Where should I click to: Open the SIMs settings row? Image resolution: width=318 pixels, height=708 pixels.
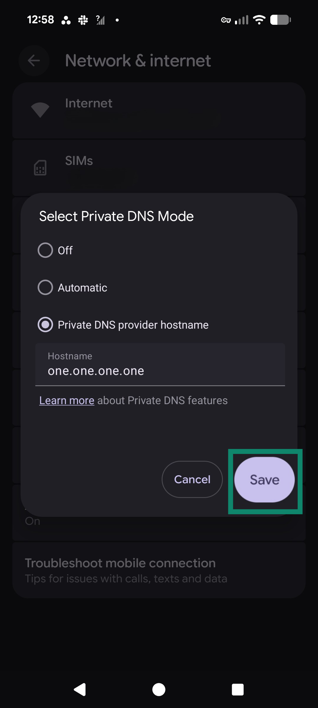[159, 168]
